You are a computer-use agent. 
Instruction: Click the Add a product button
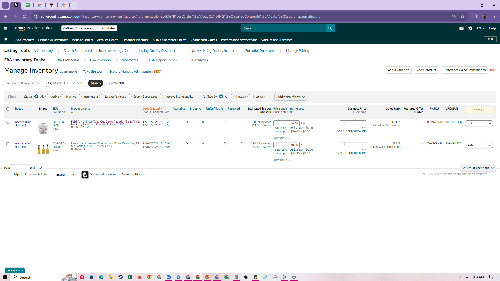coord(426,70)
